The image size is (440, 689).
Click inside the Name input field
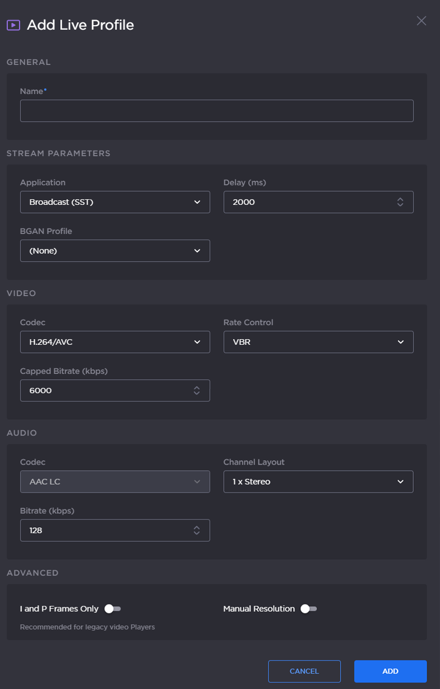(x=217, y=110)
